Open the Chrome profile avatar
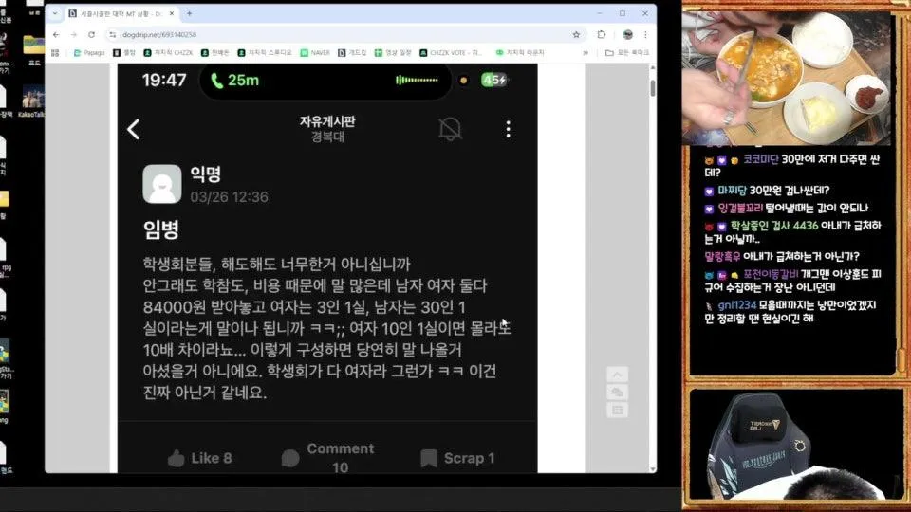Screen dimensions: 911x512 pyautogui.click(x=624, y=34)
